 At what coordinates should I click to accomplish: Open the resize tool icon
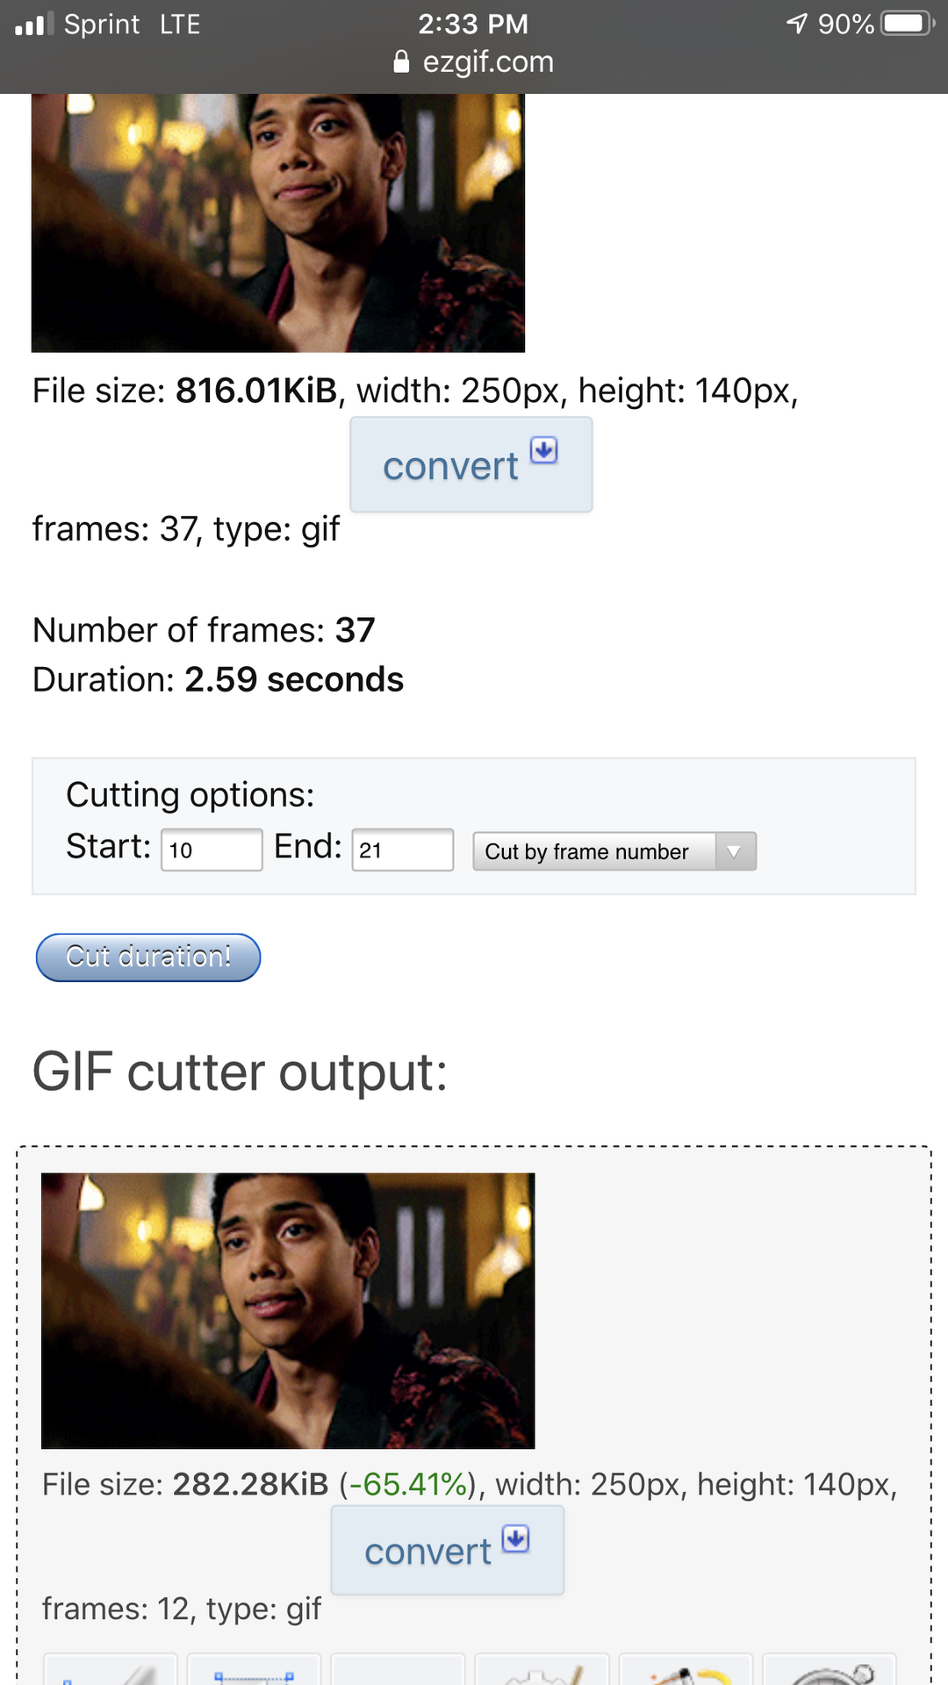click(254, 1670)
